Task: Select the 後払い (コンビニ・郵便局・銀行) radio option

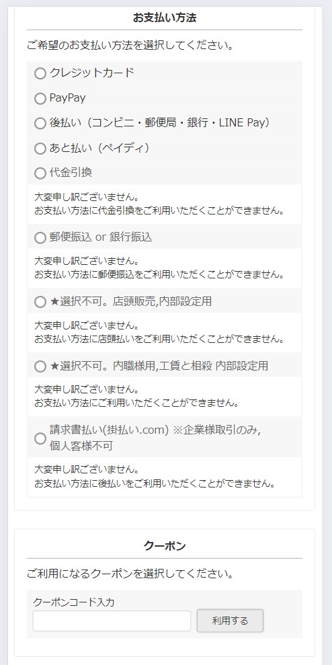Action: pyautogui.click(x=40, y=124)
